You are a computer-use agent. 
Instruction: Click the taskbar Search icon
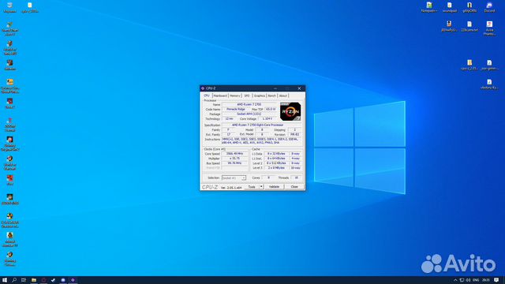point(14,280)
